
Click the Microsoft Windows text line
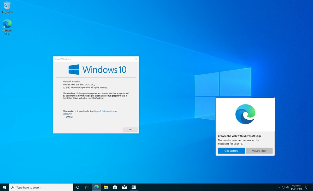[71, 82]
